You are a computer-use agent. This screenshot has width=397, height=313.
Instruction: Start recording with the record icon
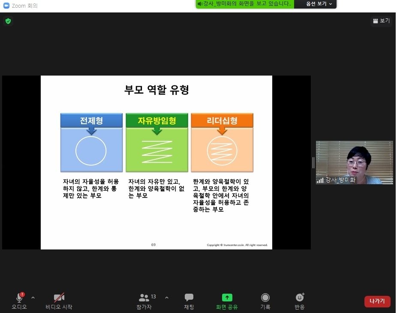point(265,298)
